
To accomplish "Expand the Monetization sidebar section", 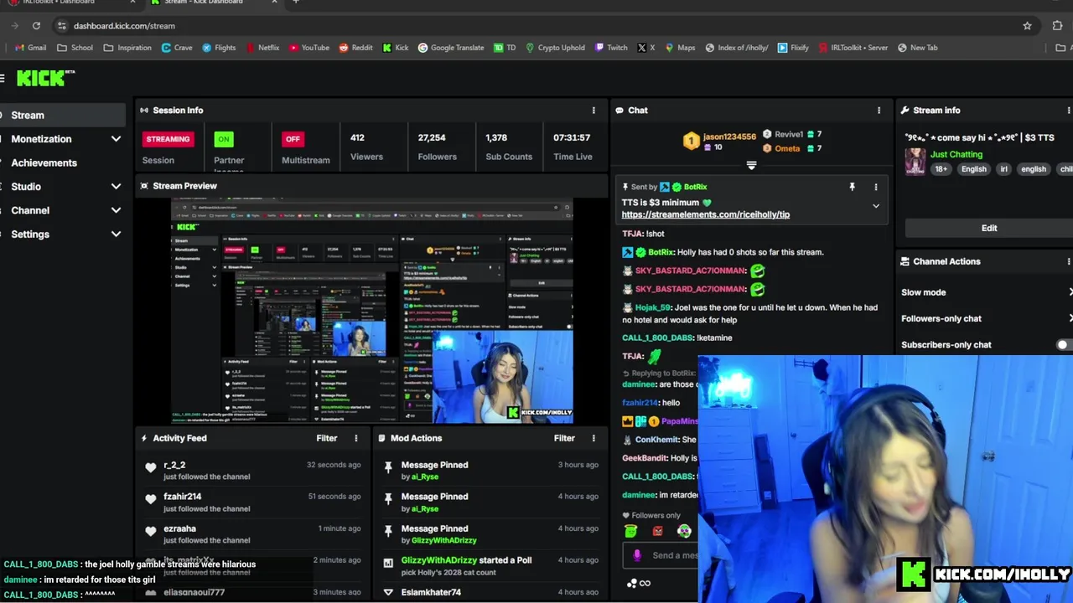I will click(116, 139).
